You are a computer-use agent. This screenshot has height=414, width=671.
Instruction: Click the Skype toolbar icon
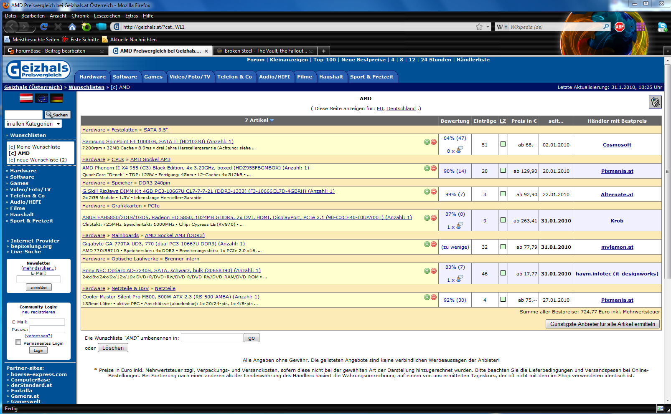(x=662, y=27)
